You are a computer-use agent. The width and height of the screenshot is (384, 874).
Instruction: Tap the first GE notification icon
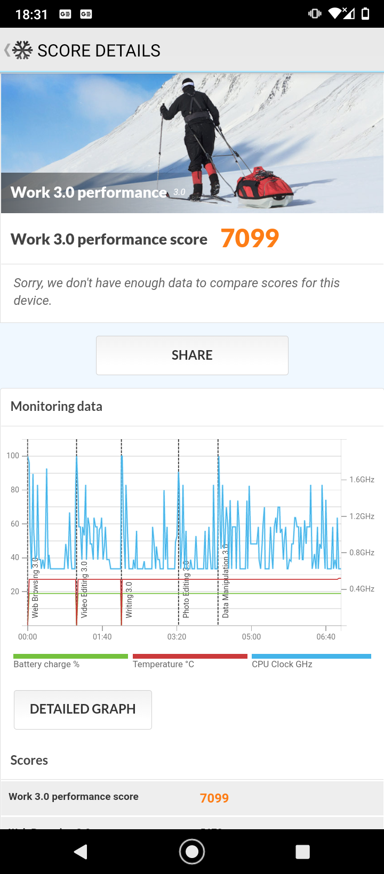(x=65, y=14)
